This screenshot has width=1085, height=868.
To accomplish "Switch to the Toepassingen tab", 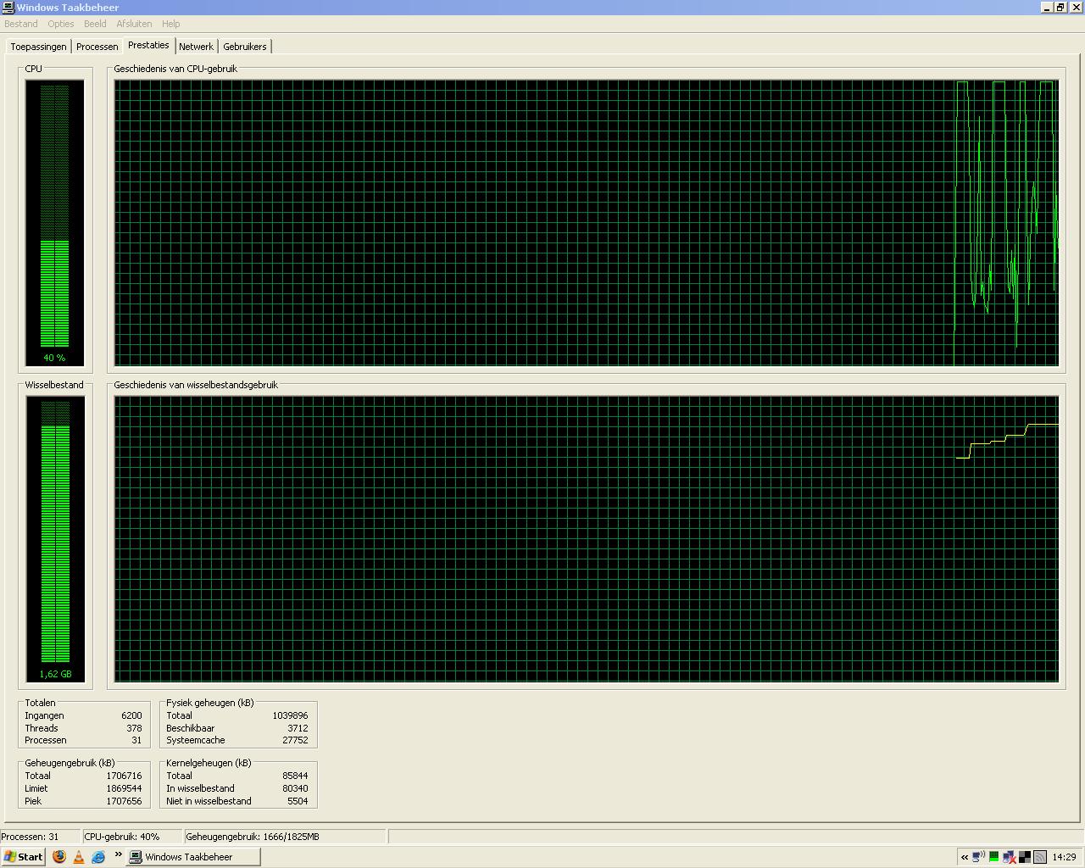I will pos(38,47).
